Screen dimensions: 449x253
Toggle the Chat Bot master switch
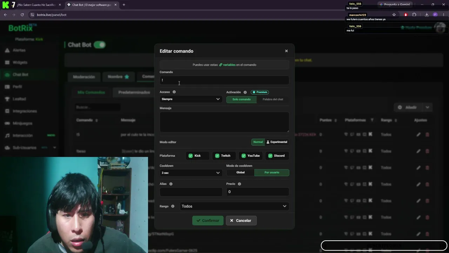tap(100, 45)
